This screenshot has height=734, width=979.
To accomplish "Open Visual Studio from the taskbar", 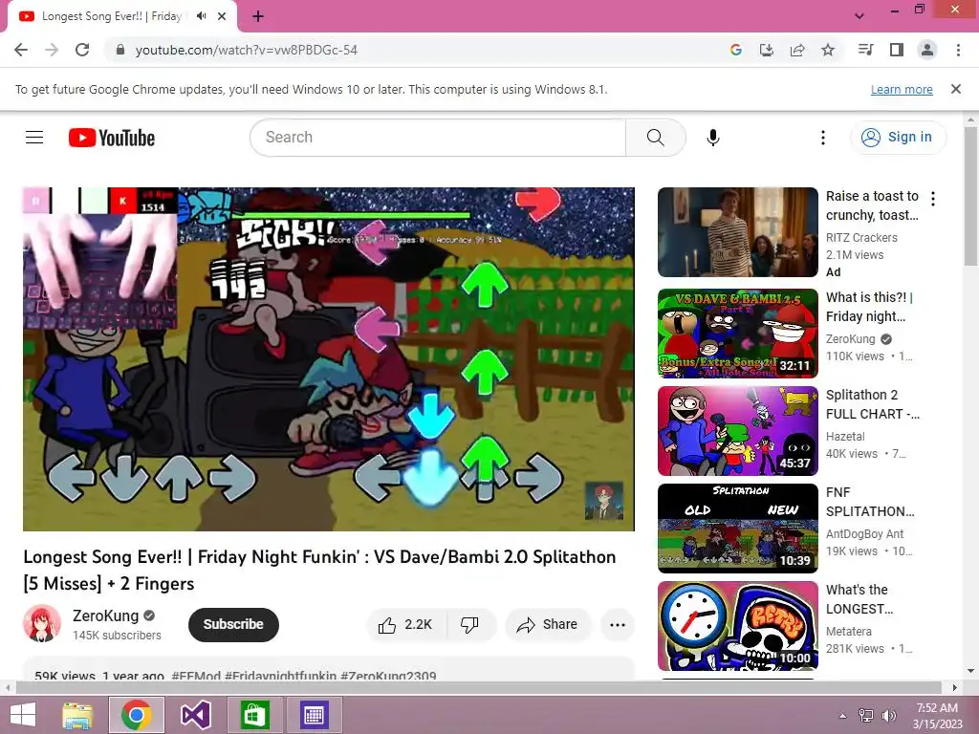I will pyautogui.click(x=195, y=715).
